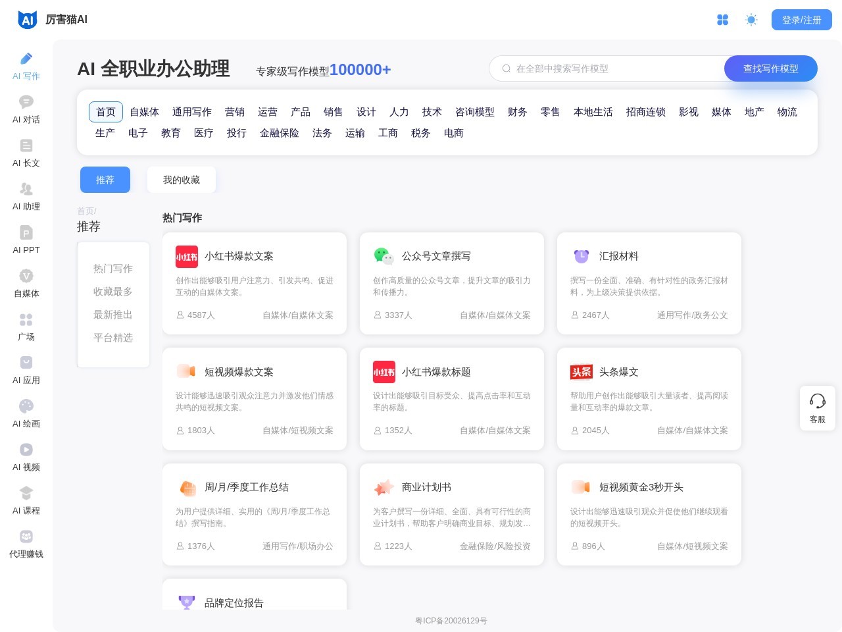Toggle the sun light-mode theme icon
Image resolution: width=842 pixels, height=632 pixels.
[x=751, y=20]
